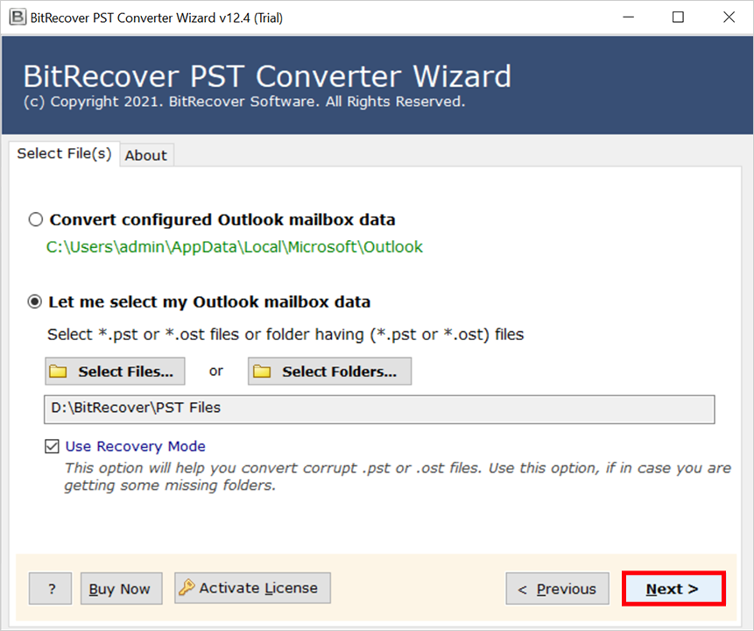Click the folder icon on Select Folders button
This screenshot has height=631, width=754.
[262, 372]
